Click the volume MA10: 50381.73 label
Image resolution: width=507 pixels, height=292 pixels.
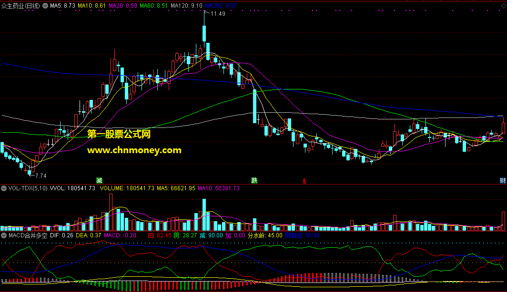pos(219,188)
